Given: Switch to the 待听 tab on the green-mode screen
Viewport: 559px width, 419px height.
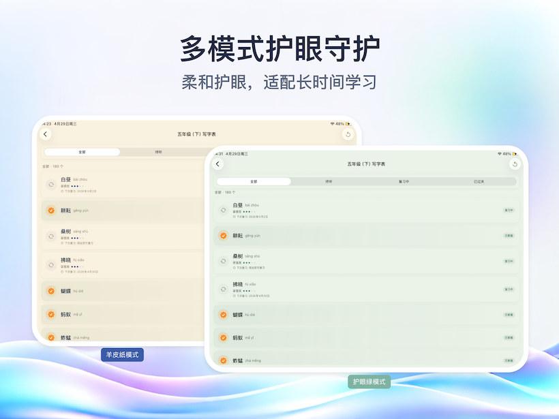Looking at the screenshot, I should point(329,182).
